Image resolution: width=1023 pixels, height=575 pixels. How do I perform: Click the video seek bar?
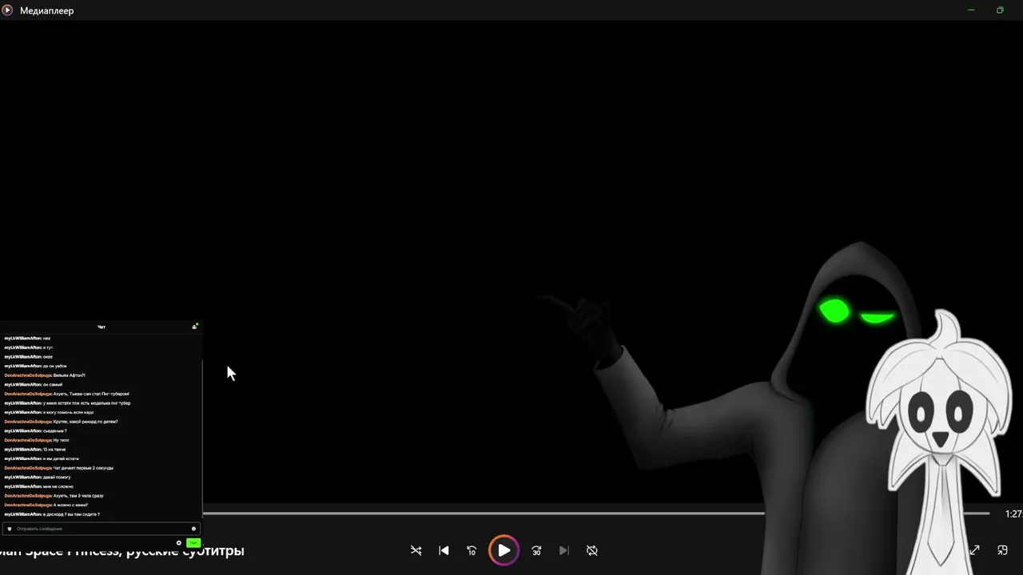click(x=596, y=514)
